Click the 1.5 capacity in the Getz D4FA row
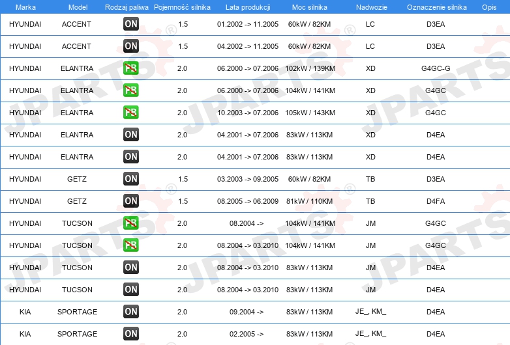The width and height of the screenshot is (510, 345). coord(183,201)
